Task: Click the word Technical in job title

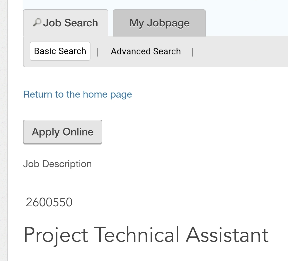Action: tap(137, 234)
